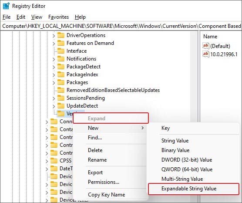Open the Favorites menu
The image size is (242, 203).
point(58,17)
